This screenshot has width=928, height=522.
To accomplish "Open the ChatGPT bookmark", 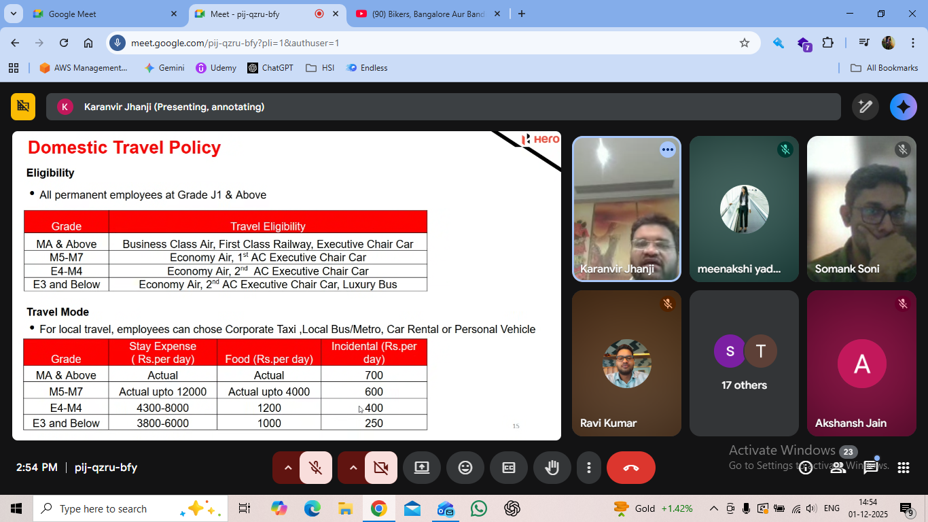I will tap(270, 68).
